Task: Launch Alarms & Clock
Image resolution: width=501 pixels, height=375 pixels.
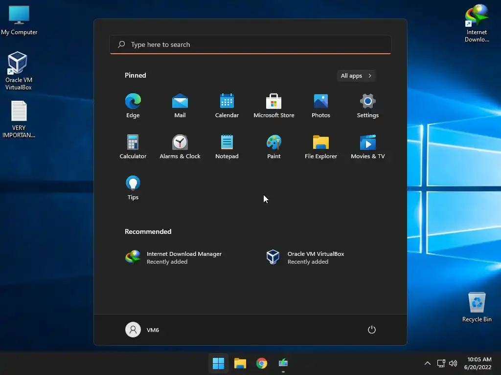Action: (x=180, y=146)
